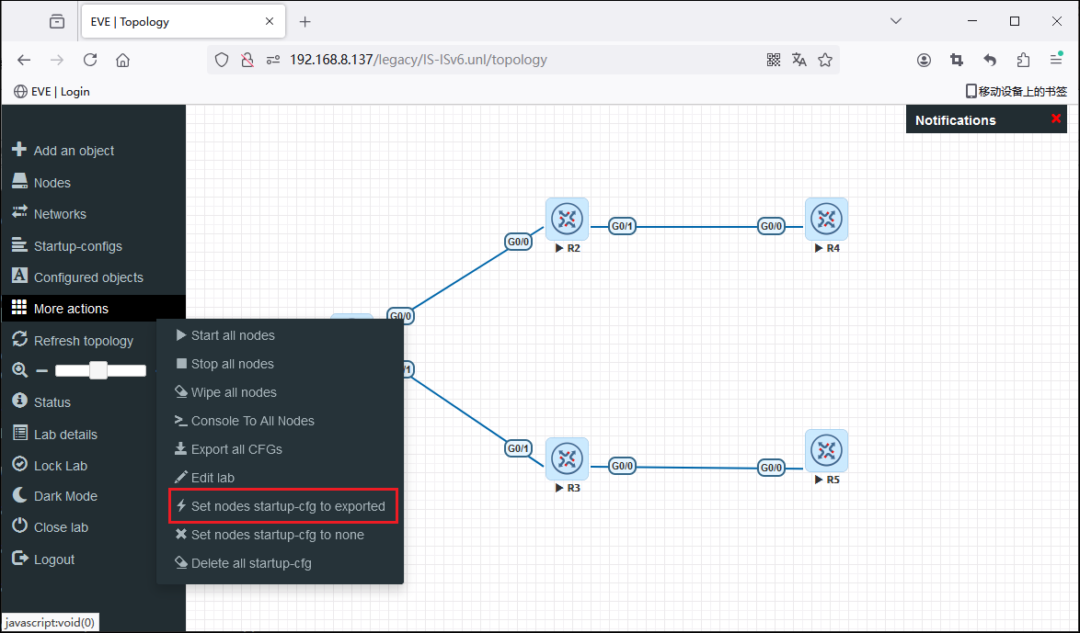Close the Notifications panel with red X
The height and width of the screenshot is (633, 1080).
click(x=1056, y=119)
